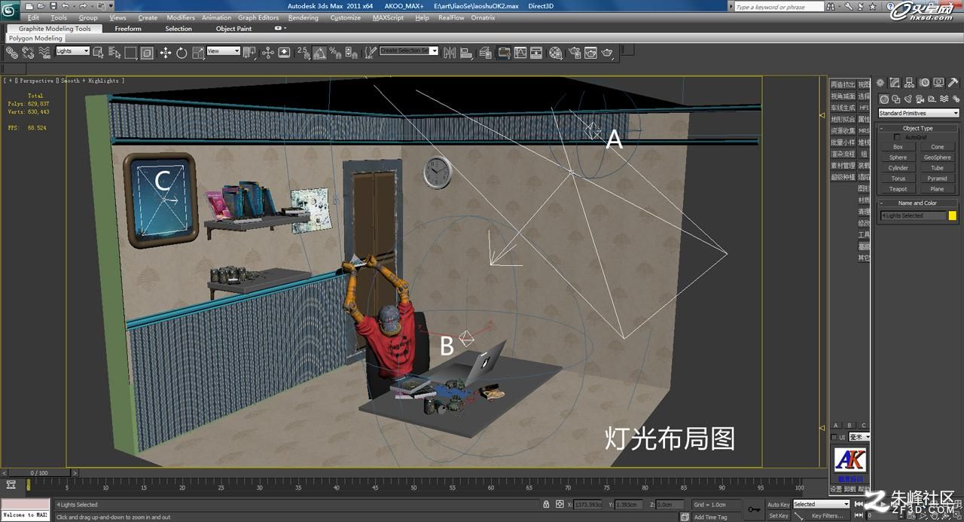Activate Select and Move tool
The width and height of the screenshot is (964, 522).
pyautogui.click(x=165, y=53)
